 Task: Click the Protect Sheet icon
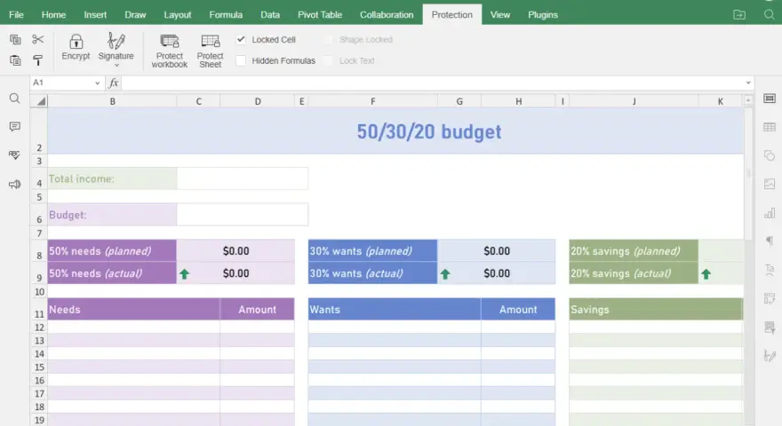pos(210,42)
